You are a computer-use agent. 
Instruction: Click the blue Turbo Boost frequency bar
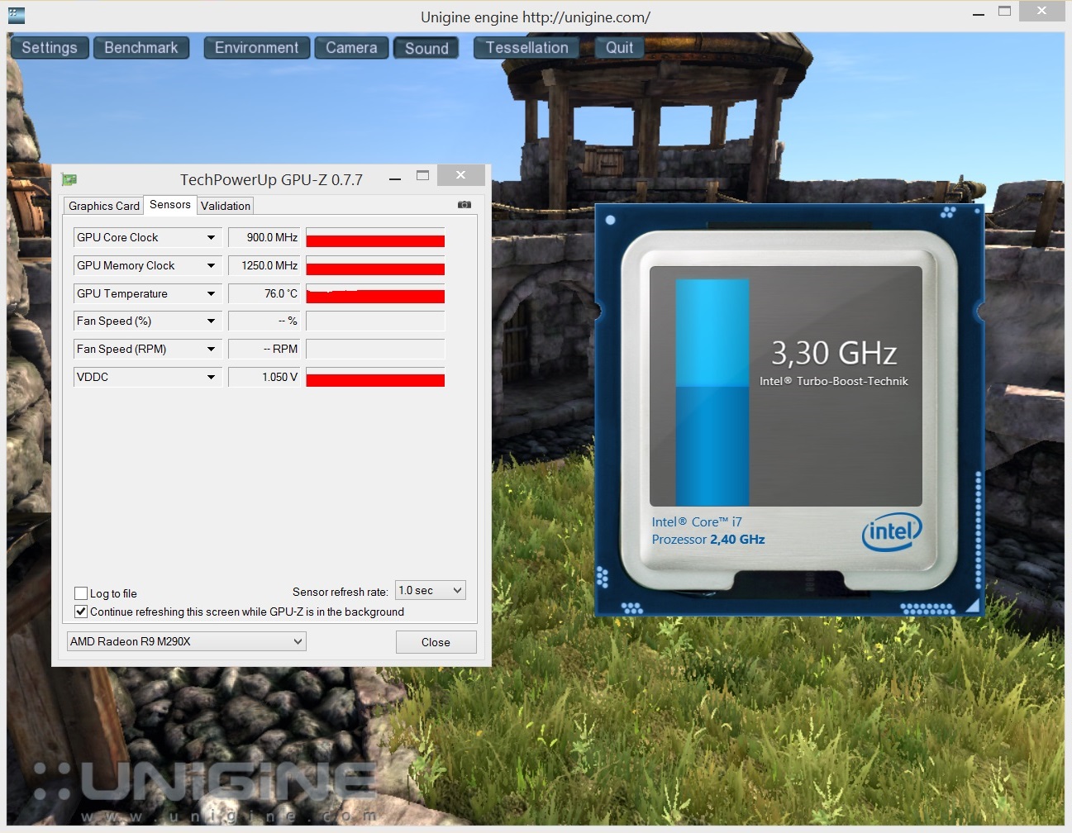712,392
